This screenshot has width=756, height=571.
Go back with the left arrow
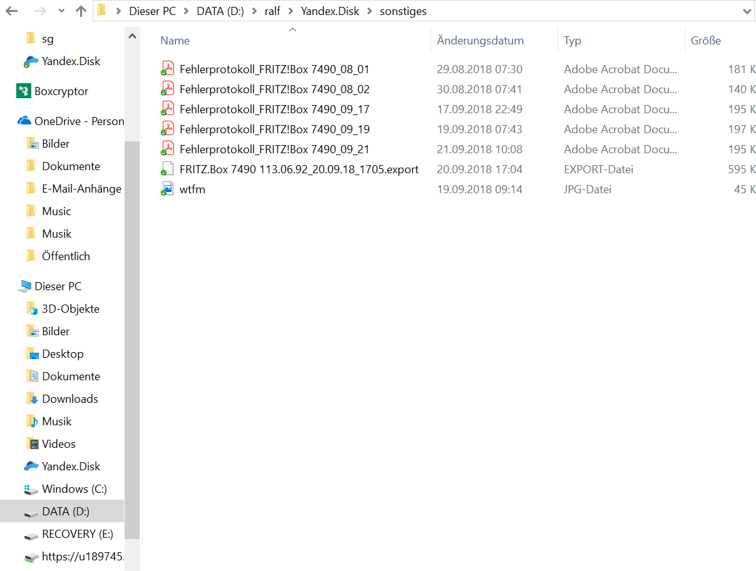pos(11,11)
